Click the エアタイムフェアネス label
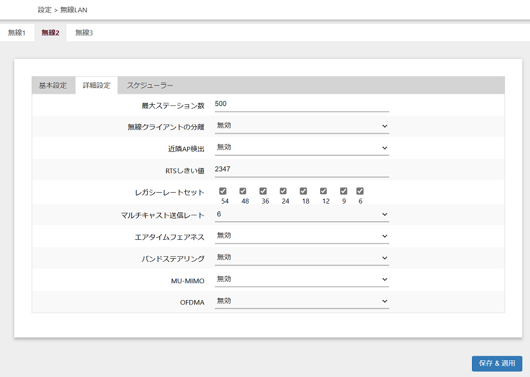 coord(169,237)
